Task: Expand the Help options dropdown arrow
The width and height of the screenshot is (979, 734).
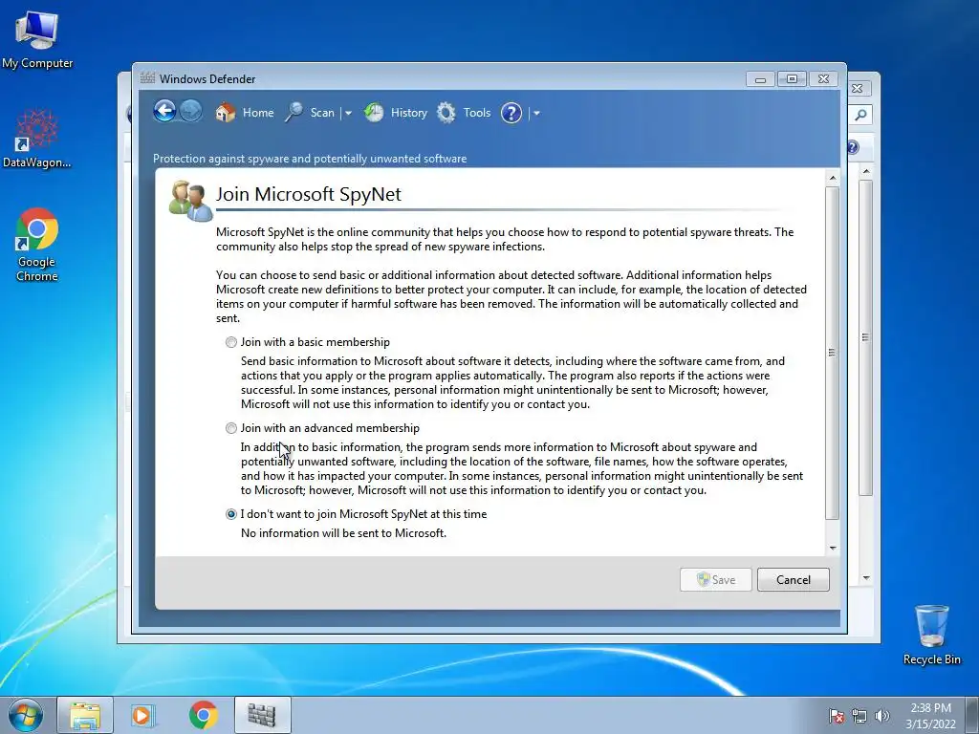Action: [x=536, y=113]
